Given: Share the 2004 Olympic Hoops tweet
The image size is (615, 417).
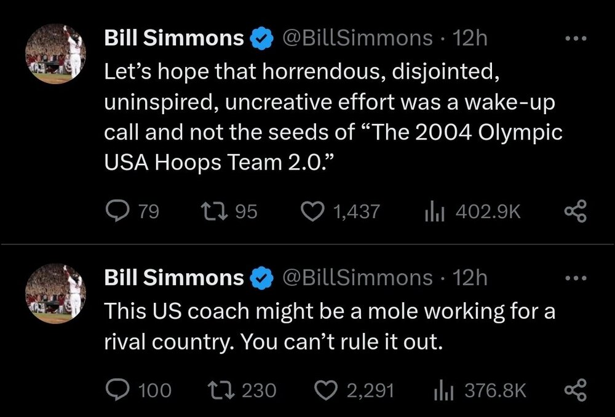Looking at the screenshot, I should tap(576, 212).
